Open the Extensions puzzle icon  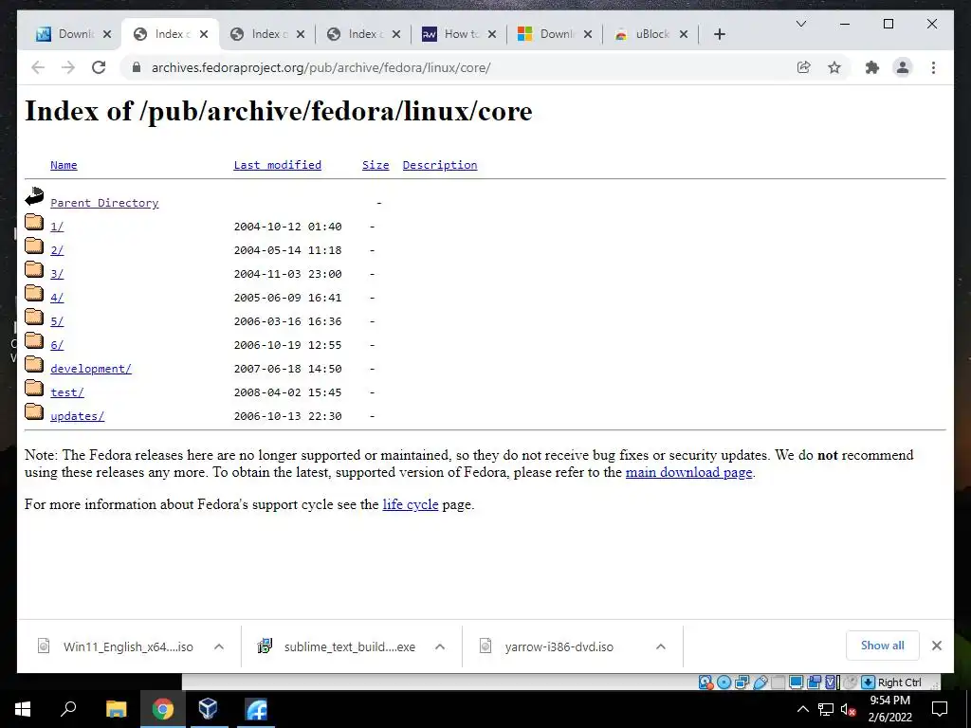pyautogui.click(x=872, y=67)
